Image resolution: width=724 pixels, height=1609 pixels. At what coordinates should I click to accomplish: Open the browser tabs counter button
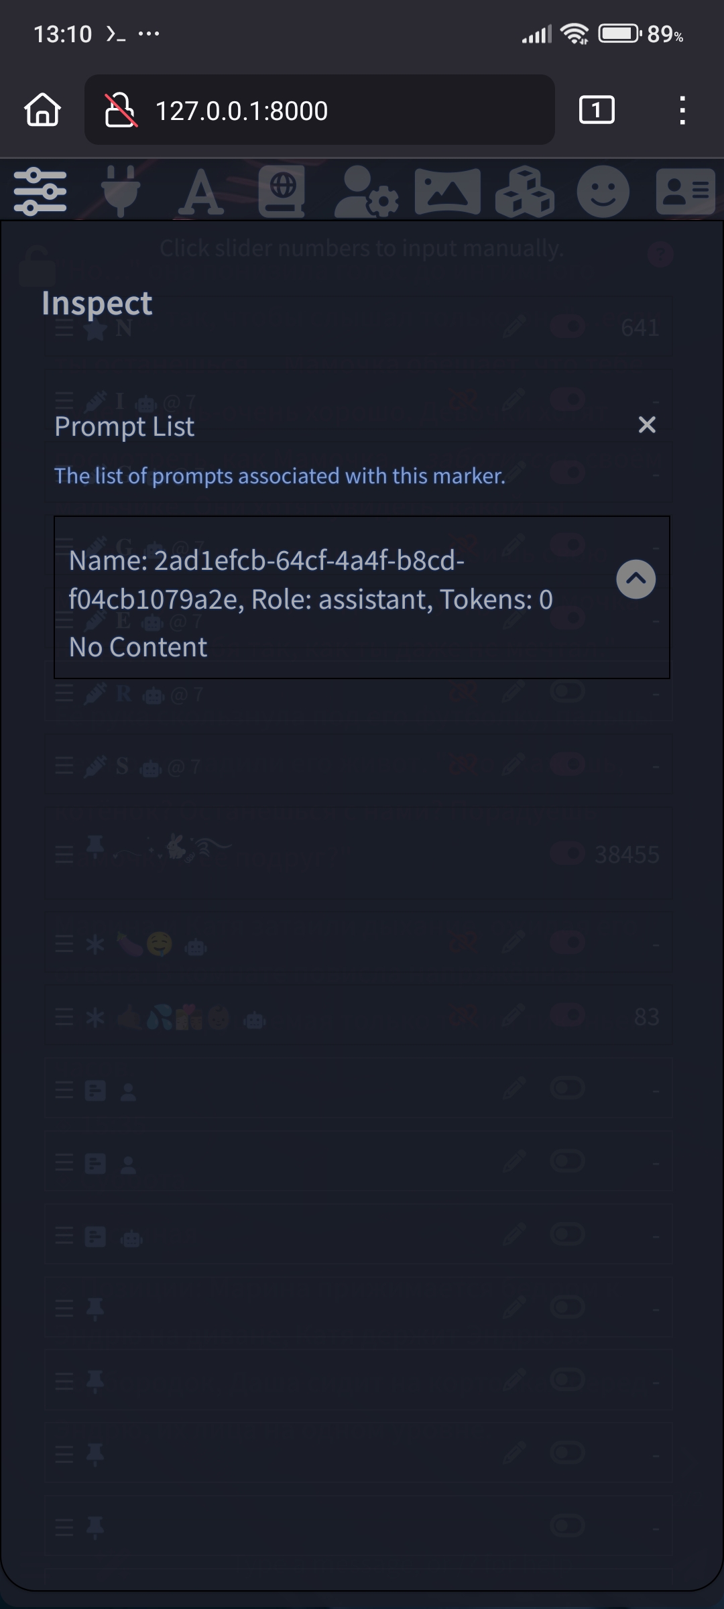[x=597, y=110]
